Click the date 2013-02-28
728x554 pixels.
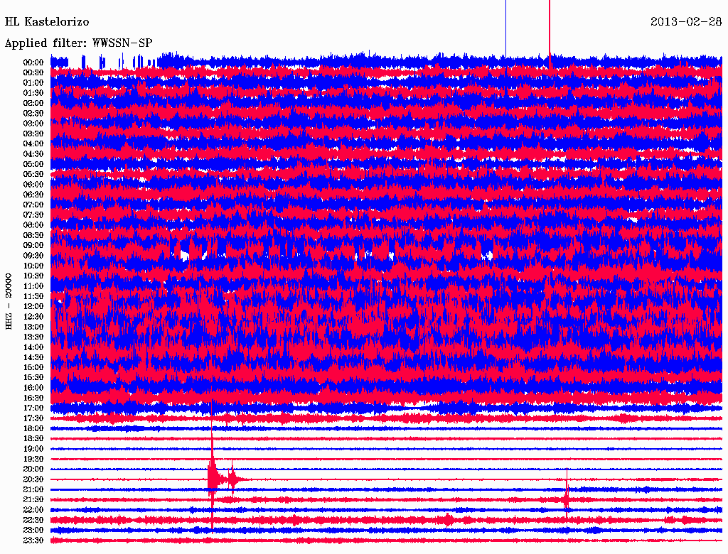point(686,21)
